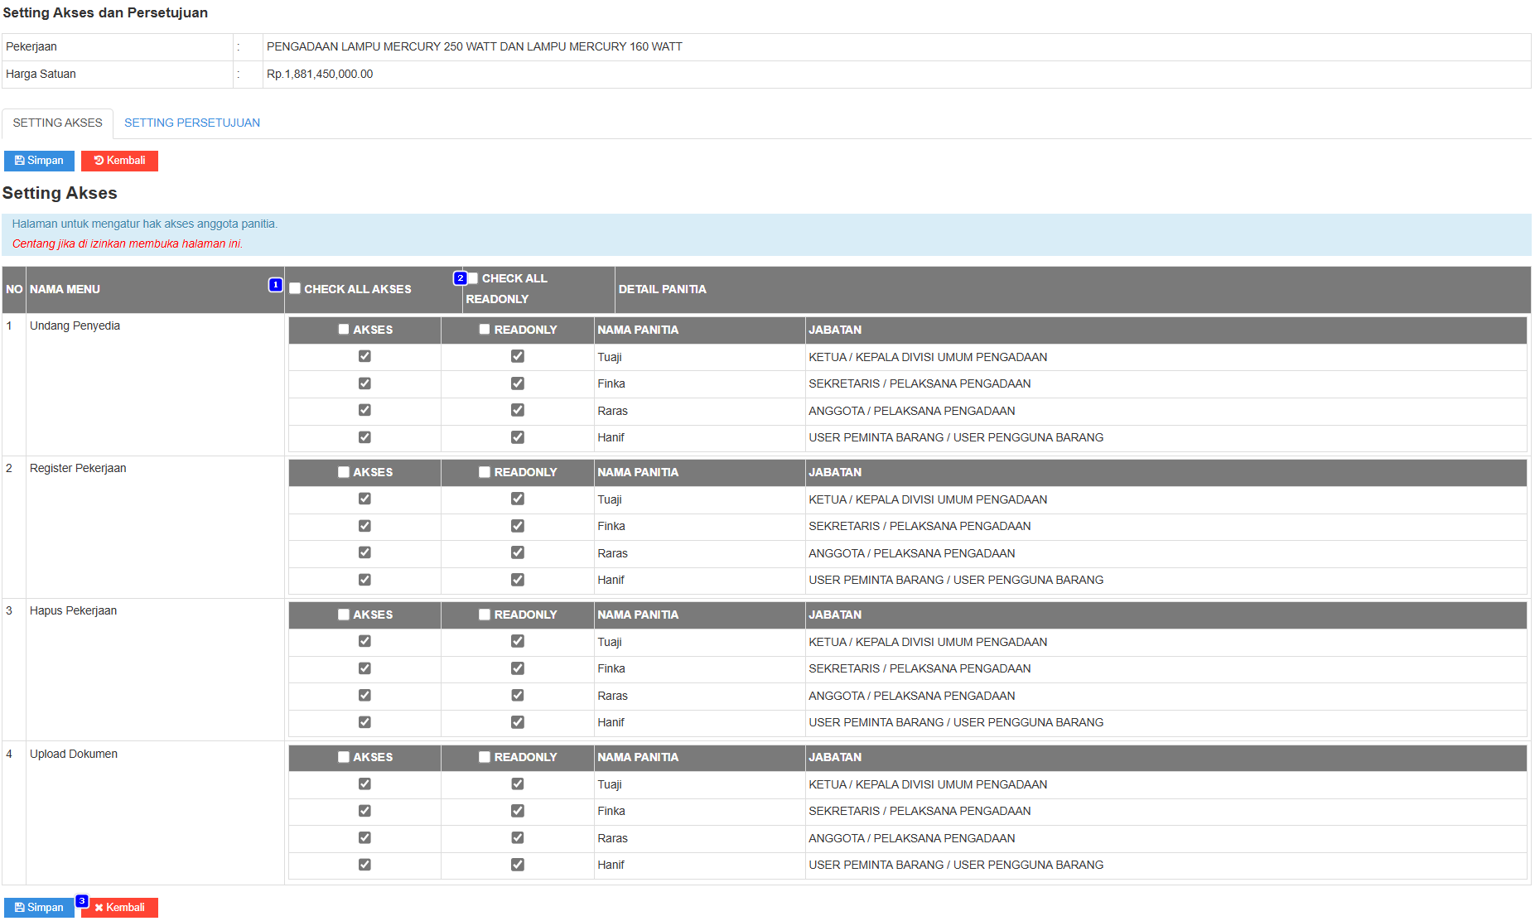The width and height of the screenshot is (1535, 921).
Task: Uncheck Raras's Akses checkbox under Register Pekerjaan
Action: (364, 552)
